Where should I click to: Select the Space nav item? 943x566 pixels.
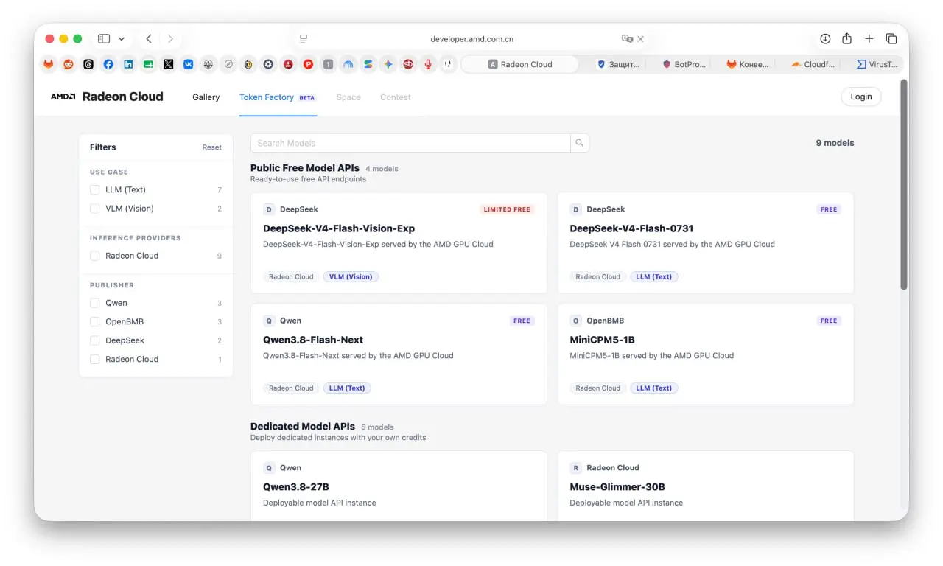click(348, 97)
